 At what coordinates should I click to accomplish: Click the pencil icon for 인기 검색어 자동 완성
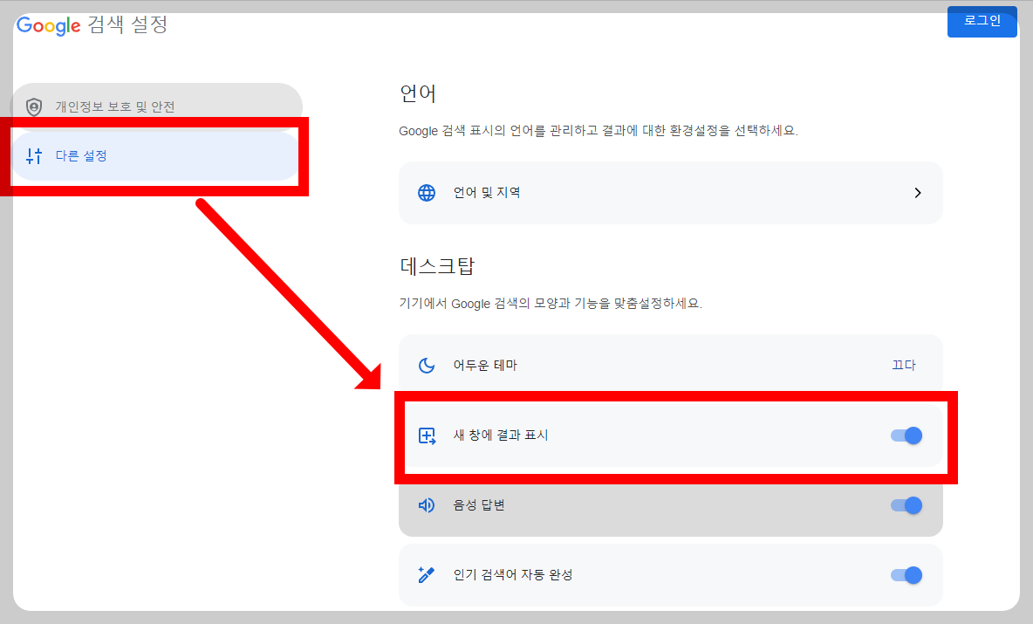427,574
